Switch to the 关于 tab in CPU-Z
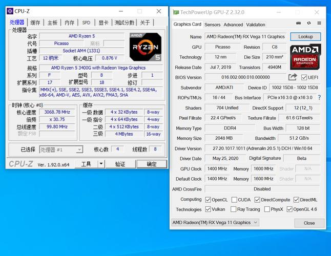Screen dimensions: 331x256 coord(145,23)
